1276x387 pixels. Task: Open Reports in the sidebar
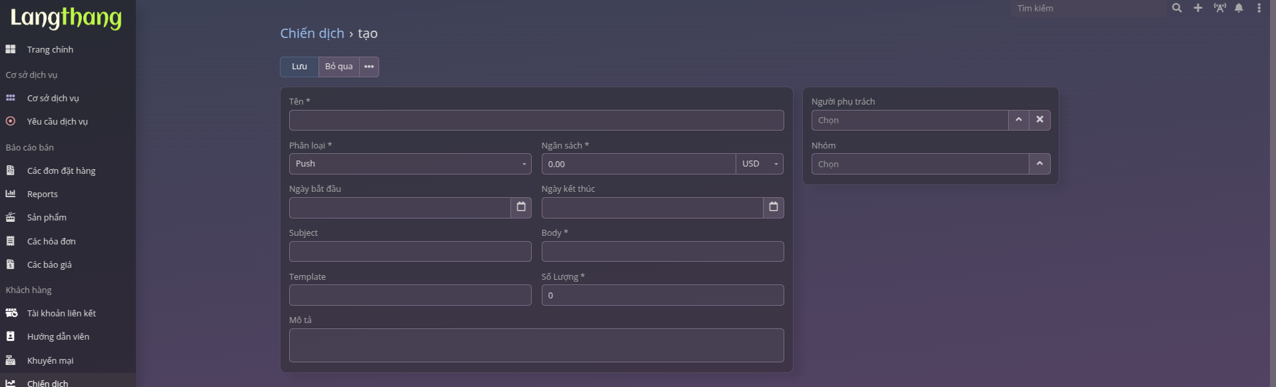(43, 194)
